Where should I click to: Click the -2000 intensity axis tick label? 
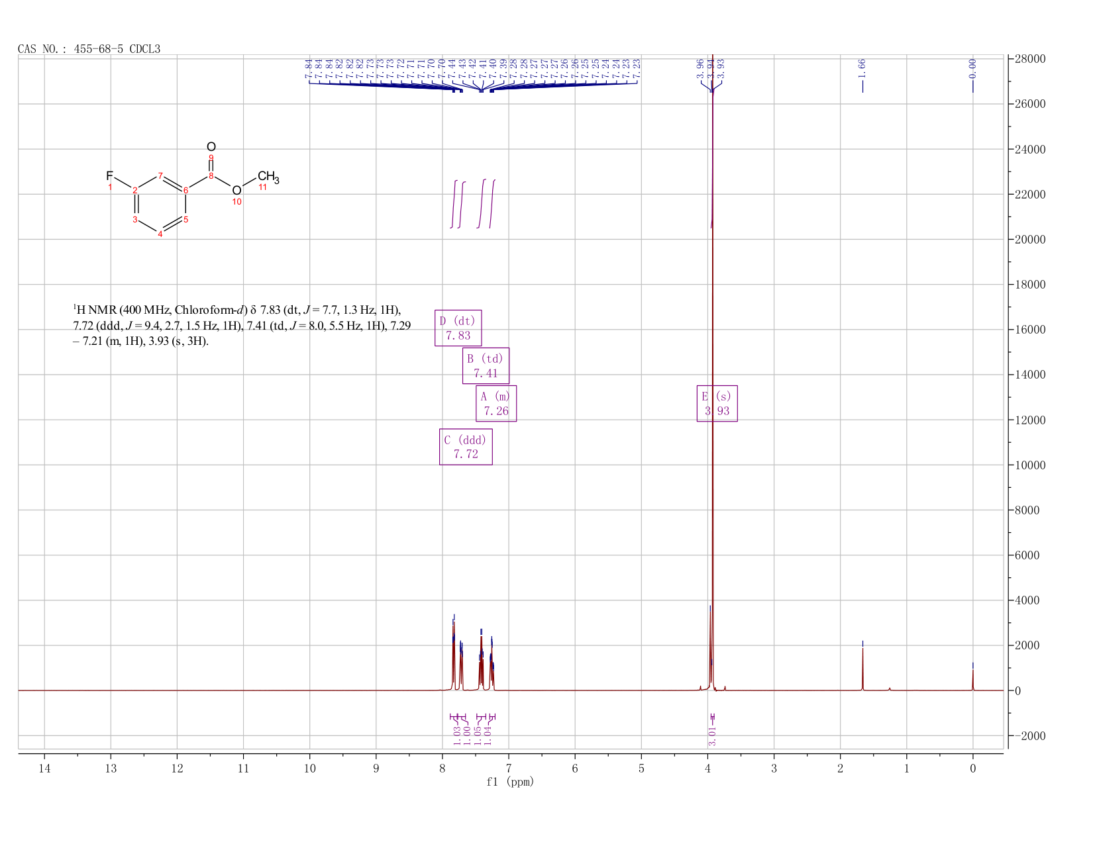[1029, 736]
